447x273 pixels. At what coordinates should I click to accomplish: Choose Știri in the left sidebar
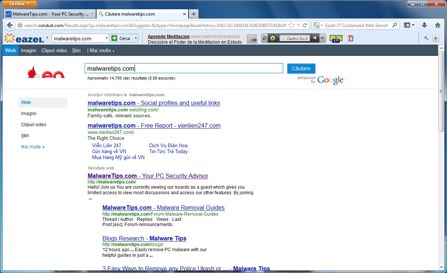[25, 136]
